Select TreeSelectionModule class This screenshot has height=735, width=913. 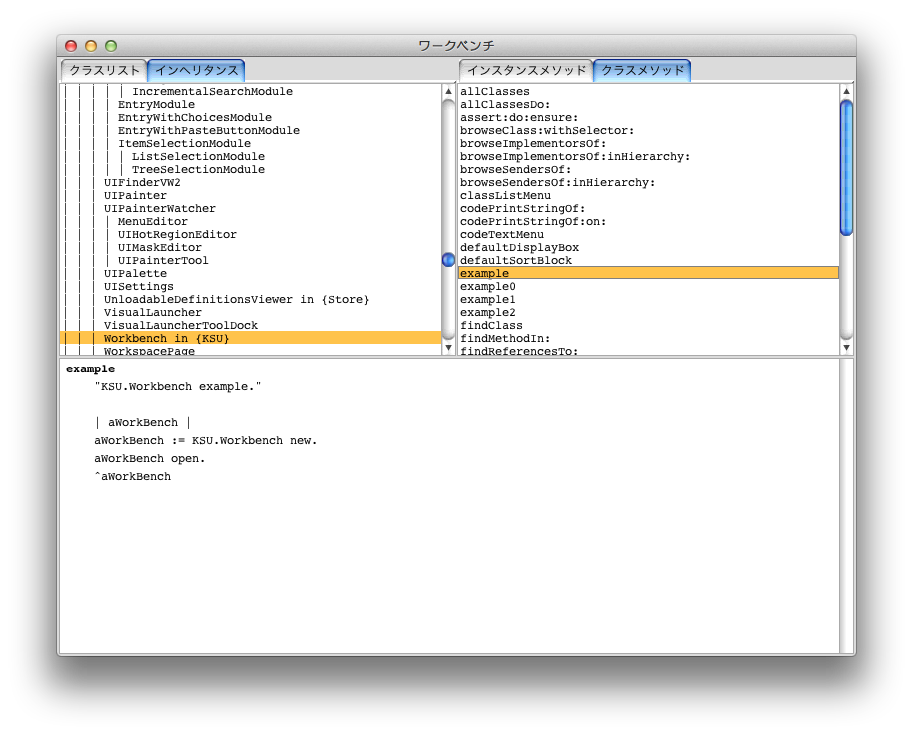tap(198, 170)
